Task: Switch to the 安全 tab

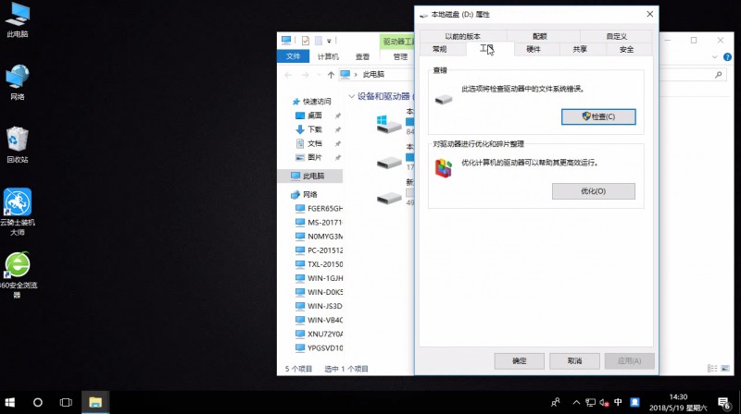Action: pyautogui.click(x=627, y=49)
